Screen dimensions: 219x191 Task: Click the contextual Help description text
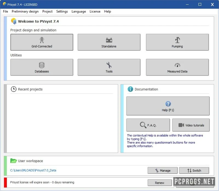pos(165,141)
